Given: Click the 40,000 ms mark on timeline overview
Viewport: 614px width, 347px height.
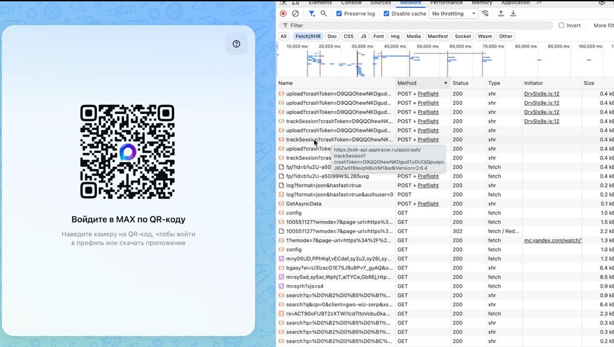Looking at the screenshot, I should 394,46.
